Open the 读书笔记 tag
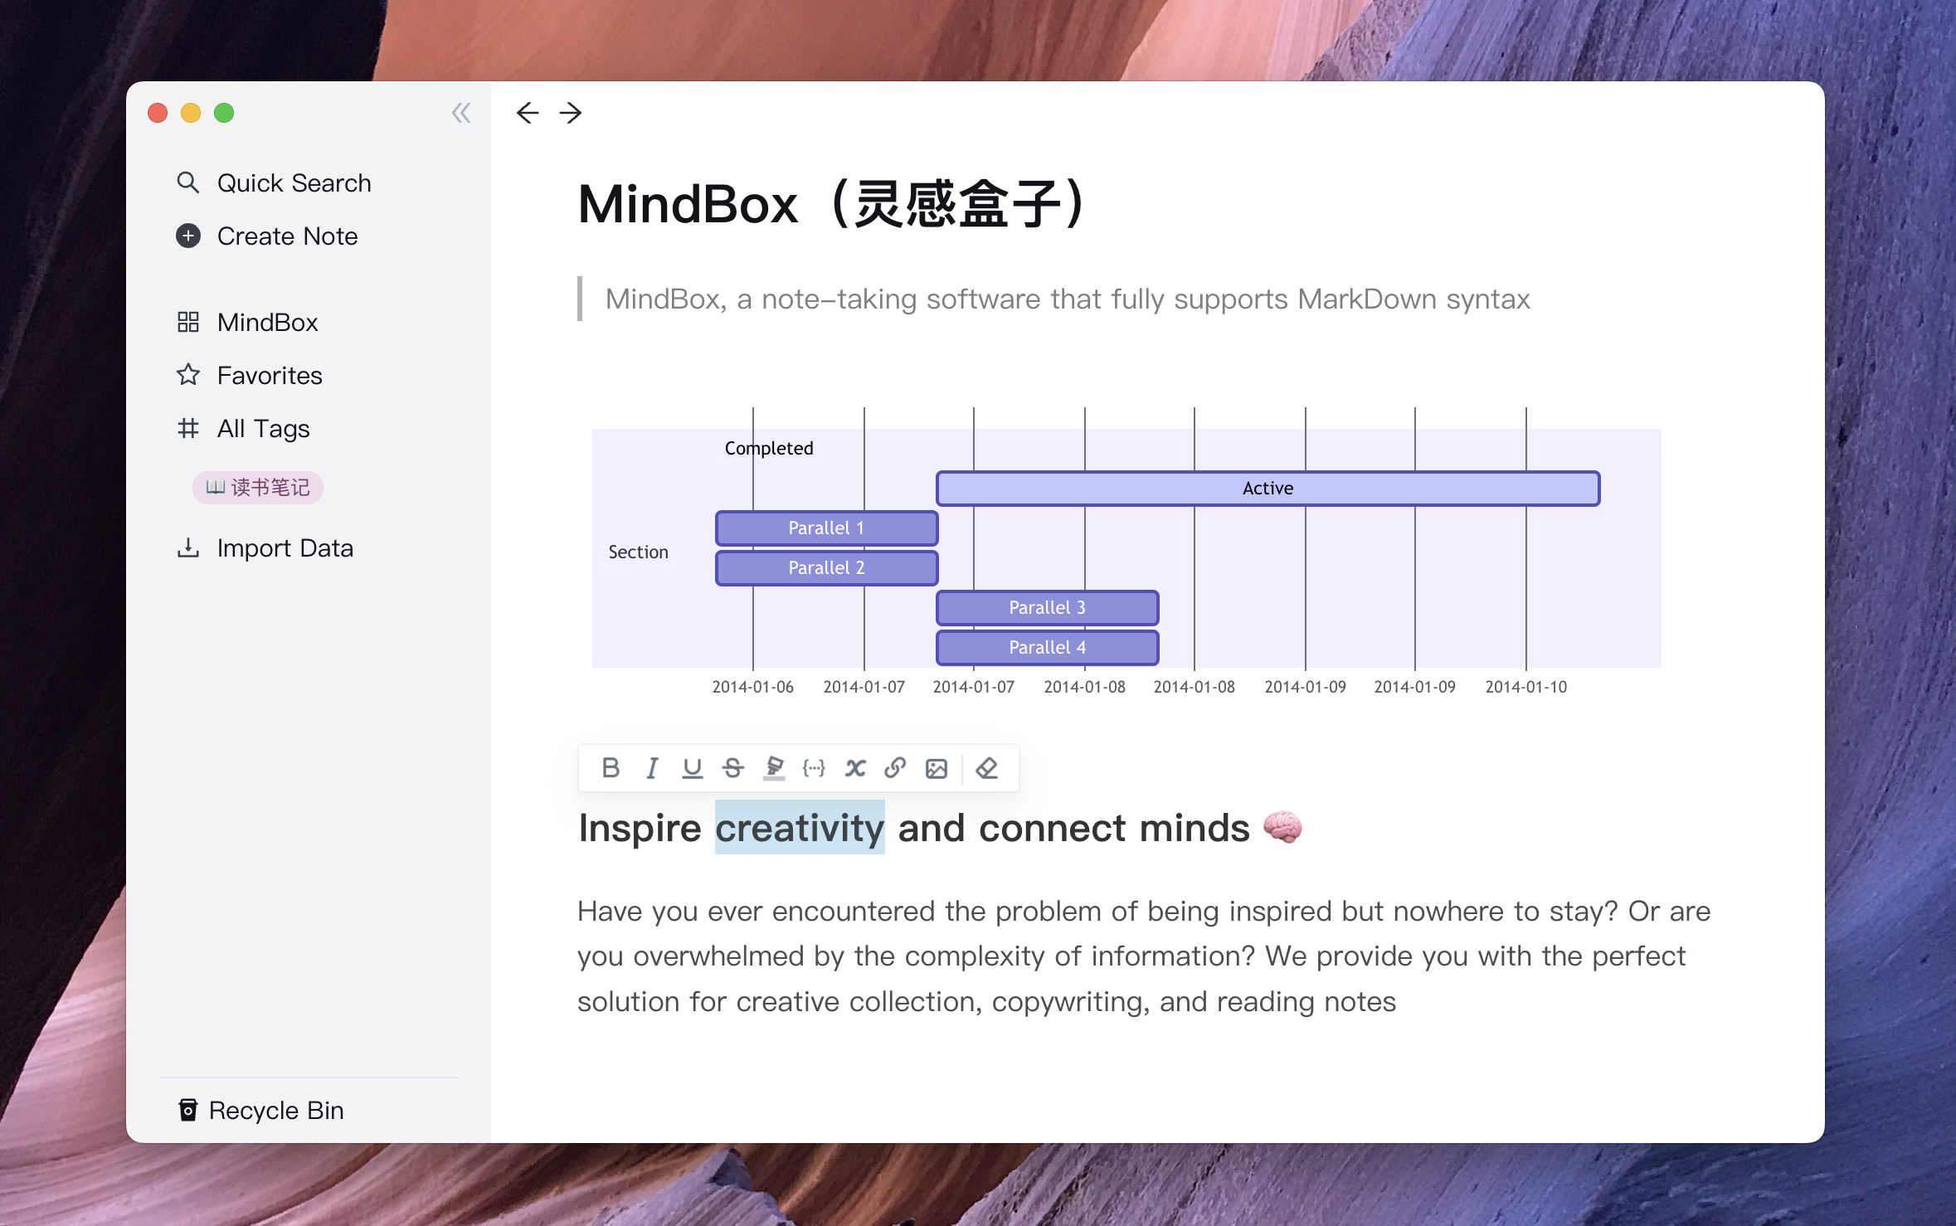The height and width of the screenshot is (1226, 1956). click(257, 488)
